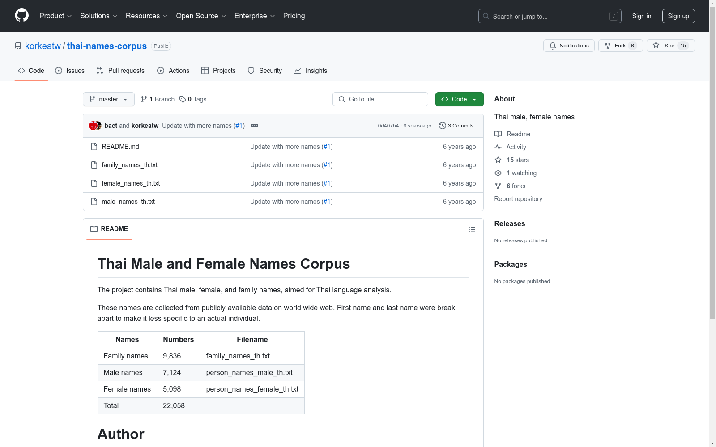
Task: Click the female_names_th.txt file icon
Action: click(x=94, y=183)
